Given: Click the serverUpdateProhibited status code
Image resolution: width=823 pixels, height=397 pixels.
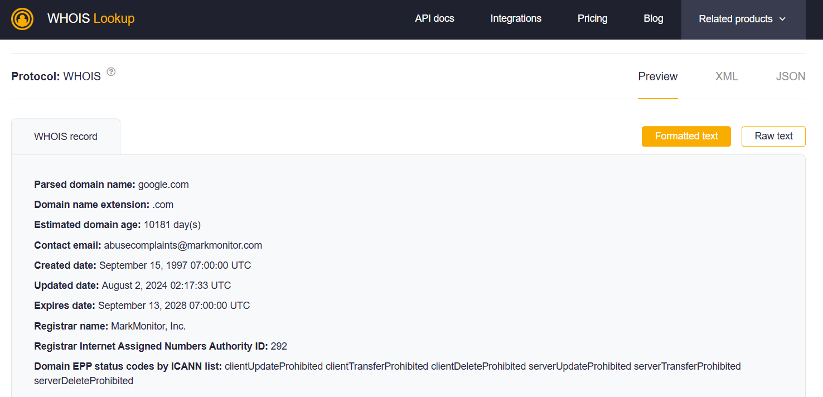Looking at the screenshot, I should tap(580, 366).
